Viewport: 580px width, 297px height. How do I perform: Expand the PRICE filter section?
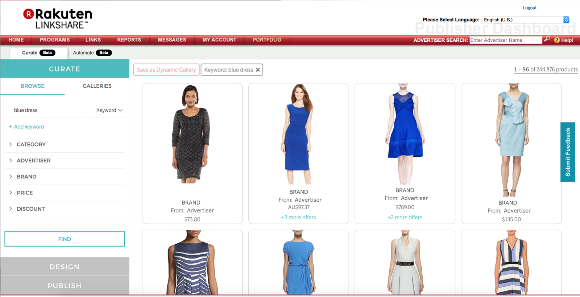[x=25, y=193]
